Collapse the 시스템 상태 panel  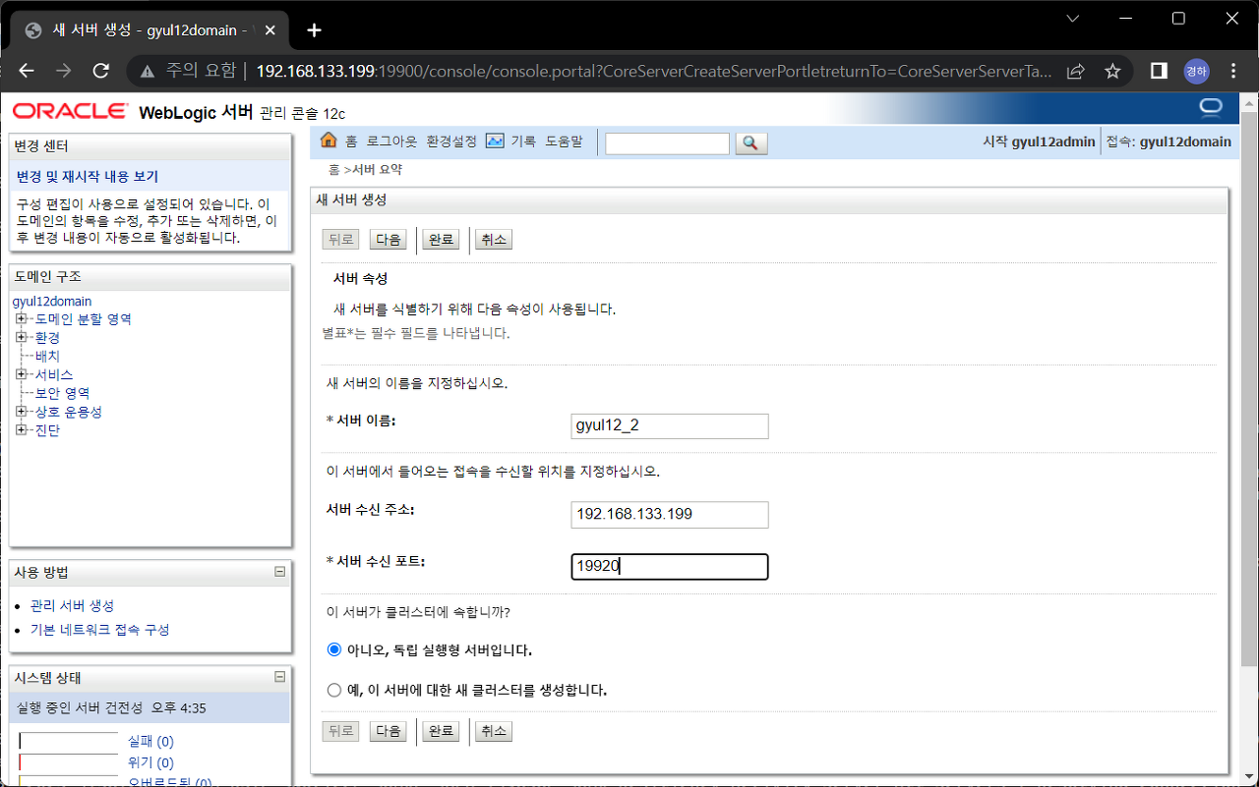click(x=281, y=675)
